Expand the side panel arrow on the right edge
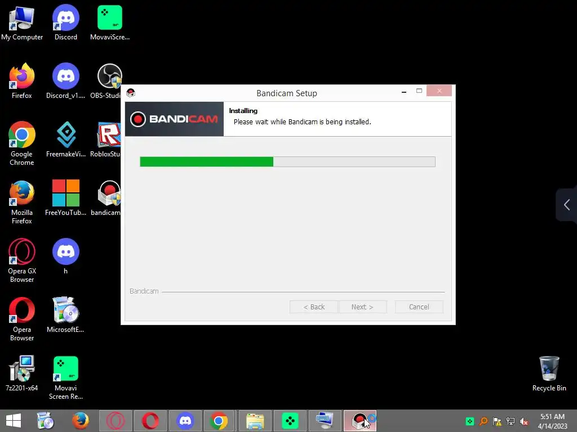Screen dimensions: 577x432 [567, 205]
